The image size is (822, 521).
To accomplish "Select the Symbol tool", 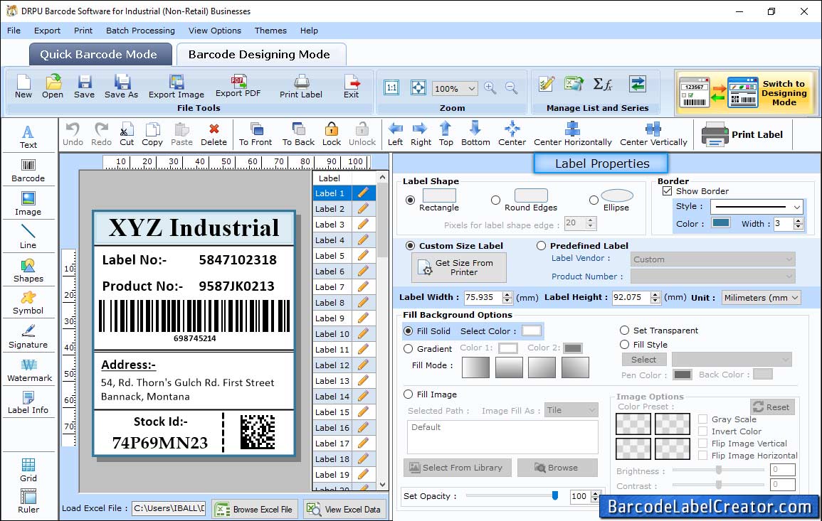I will 28,304.
